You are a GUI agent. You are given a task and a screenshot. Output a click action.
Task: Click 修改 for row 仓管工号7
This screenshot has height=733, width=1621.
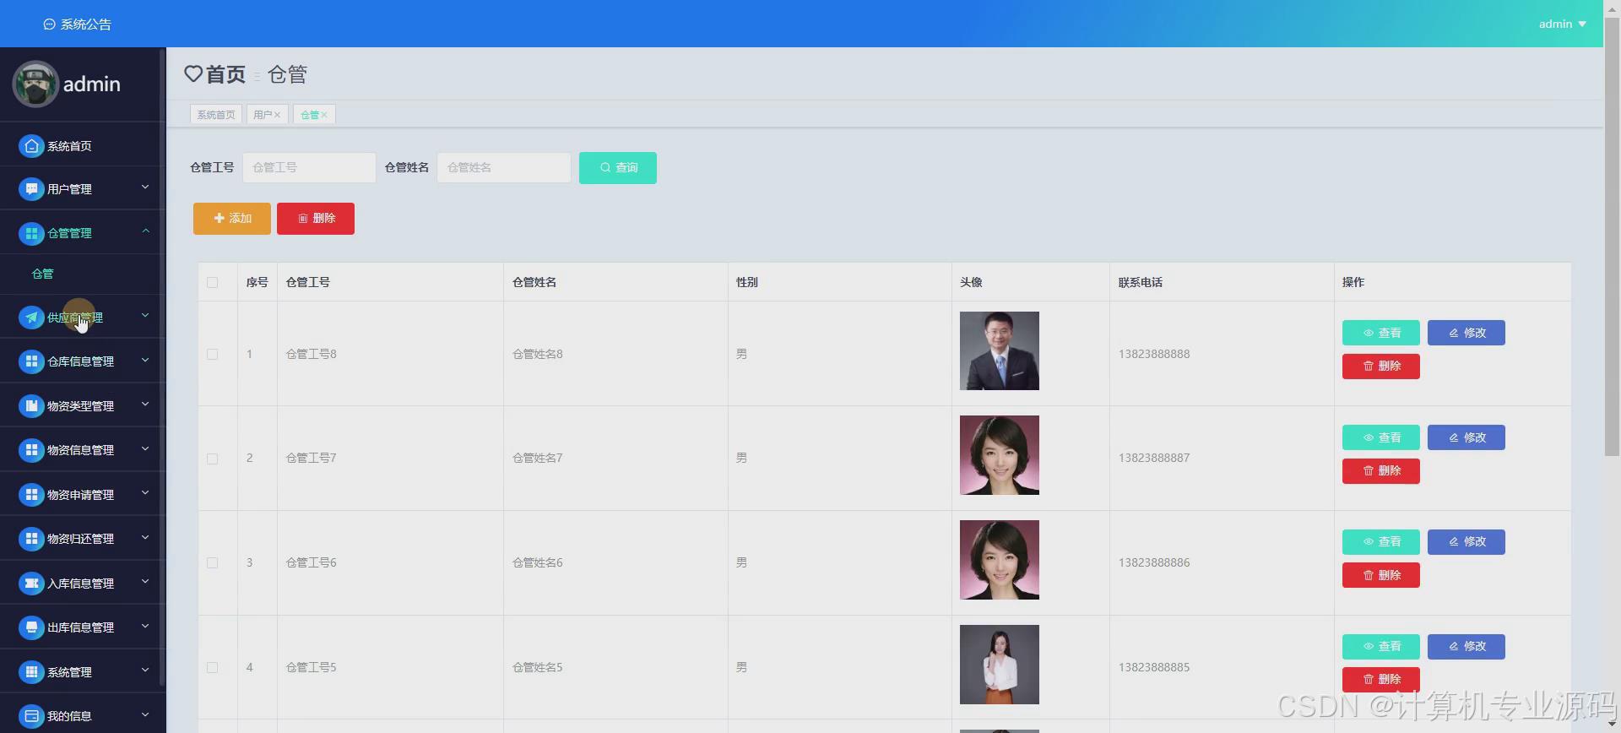click(x=1466, y=437)
